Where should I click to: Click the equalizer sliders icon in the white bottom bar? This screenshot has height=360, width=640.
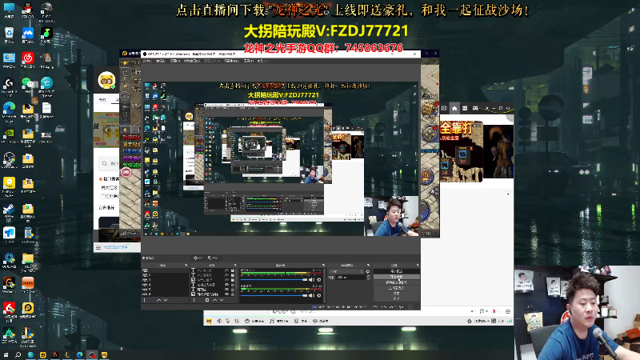237,321
